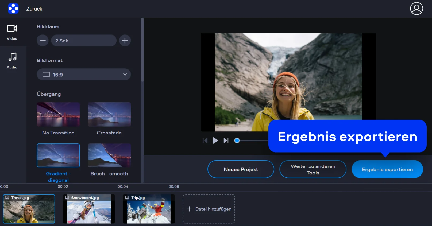
Task: Click the app logo icon
Action: [x=13, y=9]
